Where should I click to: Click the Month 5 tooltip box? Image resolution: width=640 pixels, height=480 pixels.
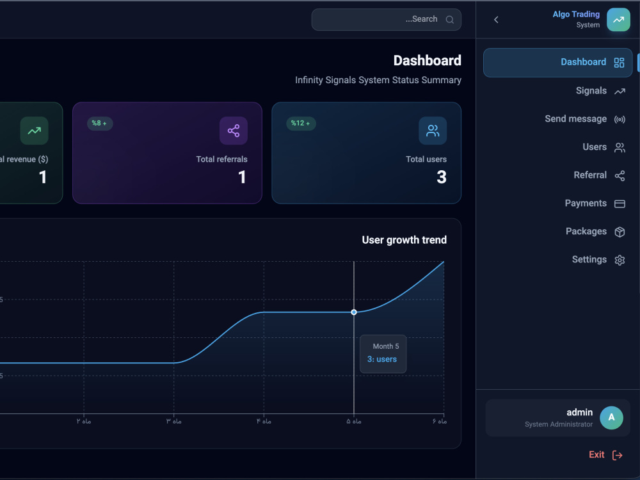coord(383,354)
